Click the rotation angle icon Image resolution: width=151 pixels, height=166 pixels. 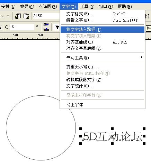7,27
